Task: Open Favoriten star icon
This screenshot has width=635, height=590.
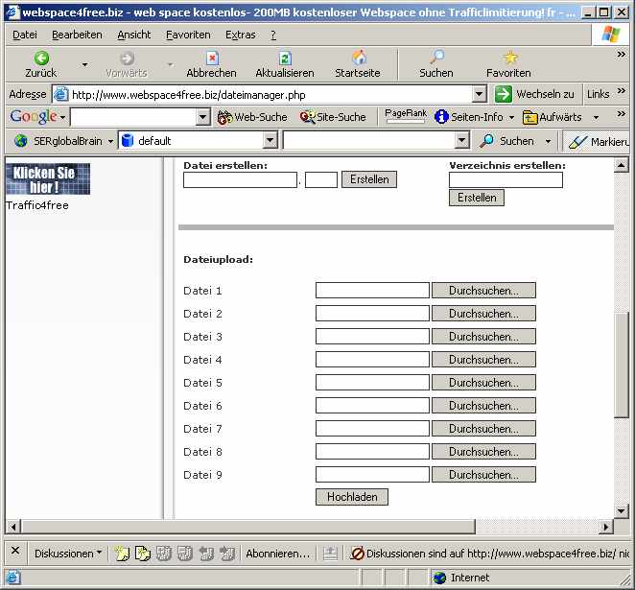Action: [x=509, y=59]
